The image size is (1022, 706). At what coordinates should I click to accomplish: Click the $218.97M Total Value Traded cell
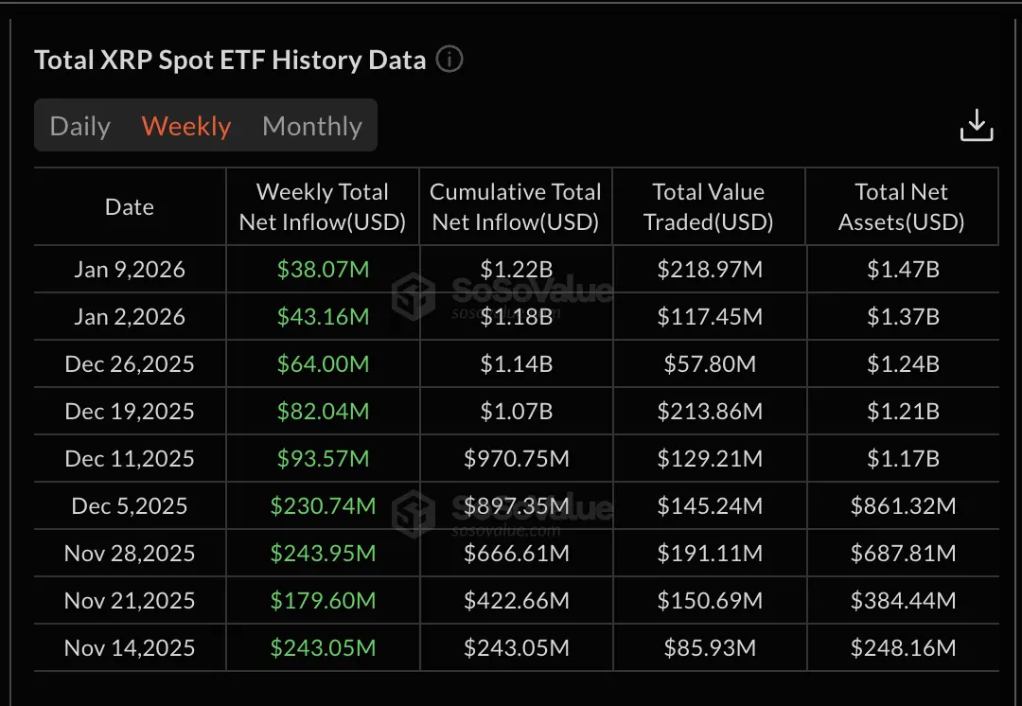(708, 269)
